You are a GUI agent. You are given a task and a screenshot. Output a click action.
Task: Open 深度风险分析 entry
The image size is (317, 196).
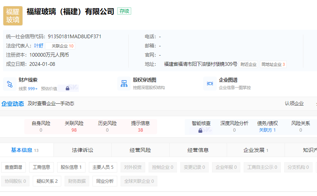pos(234,126)
